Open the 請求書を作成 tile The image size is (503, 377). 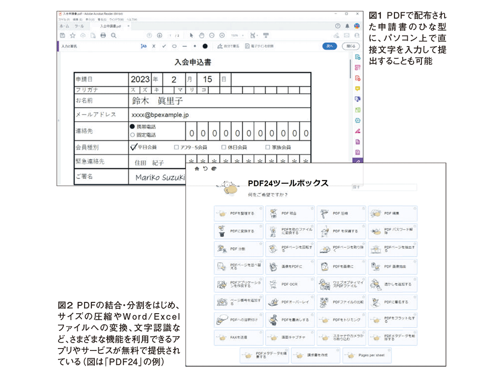coord(316,355)
